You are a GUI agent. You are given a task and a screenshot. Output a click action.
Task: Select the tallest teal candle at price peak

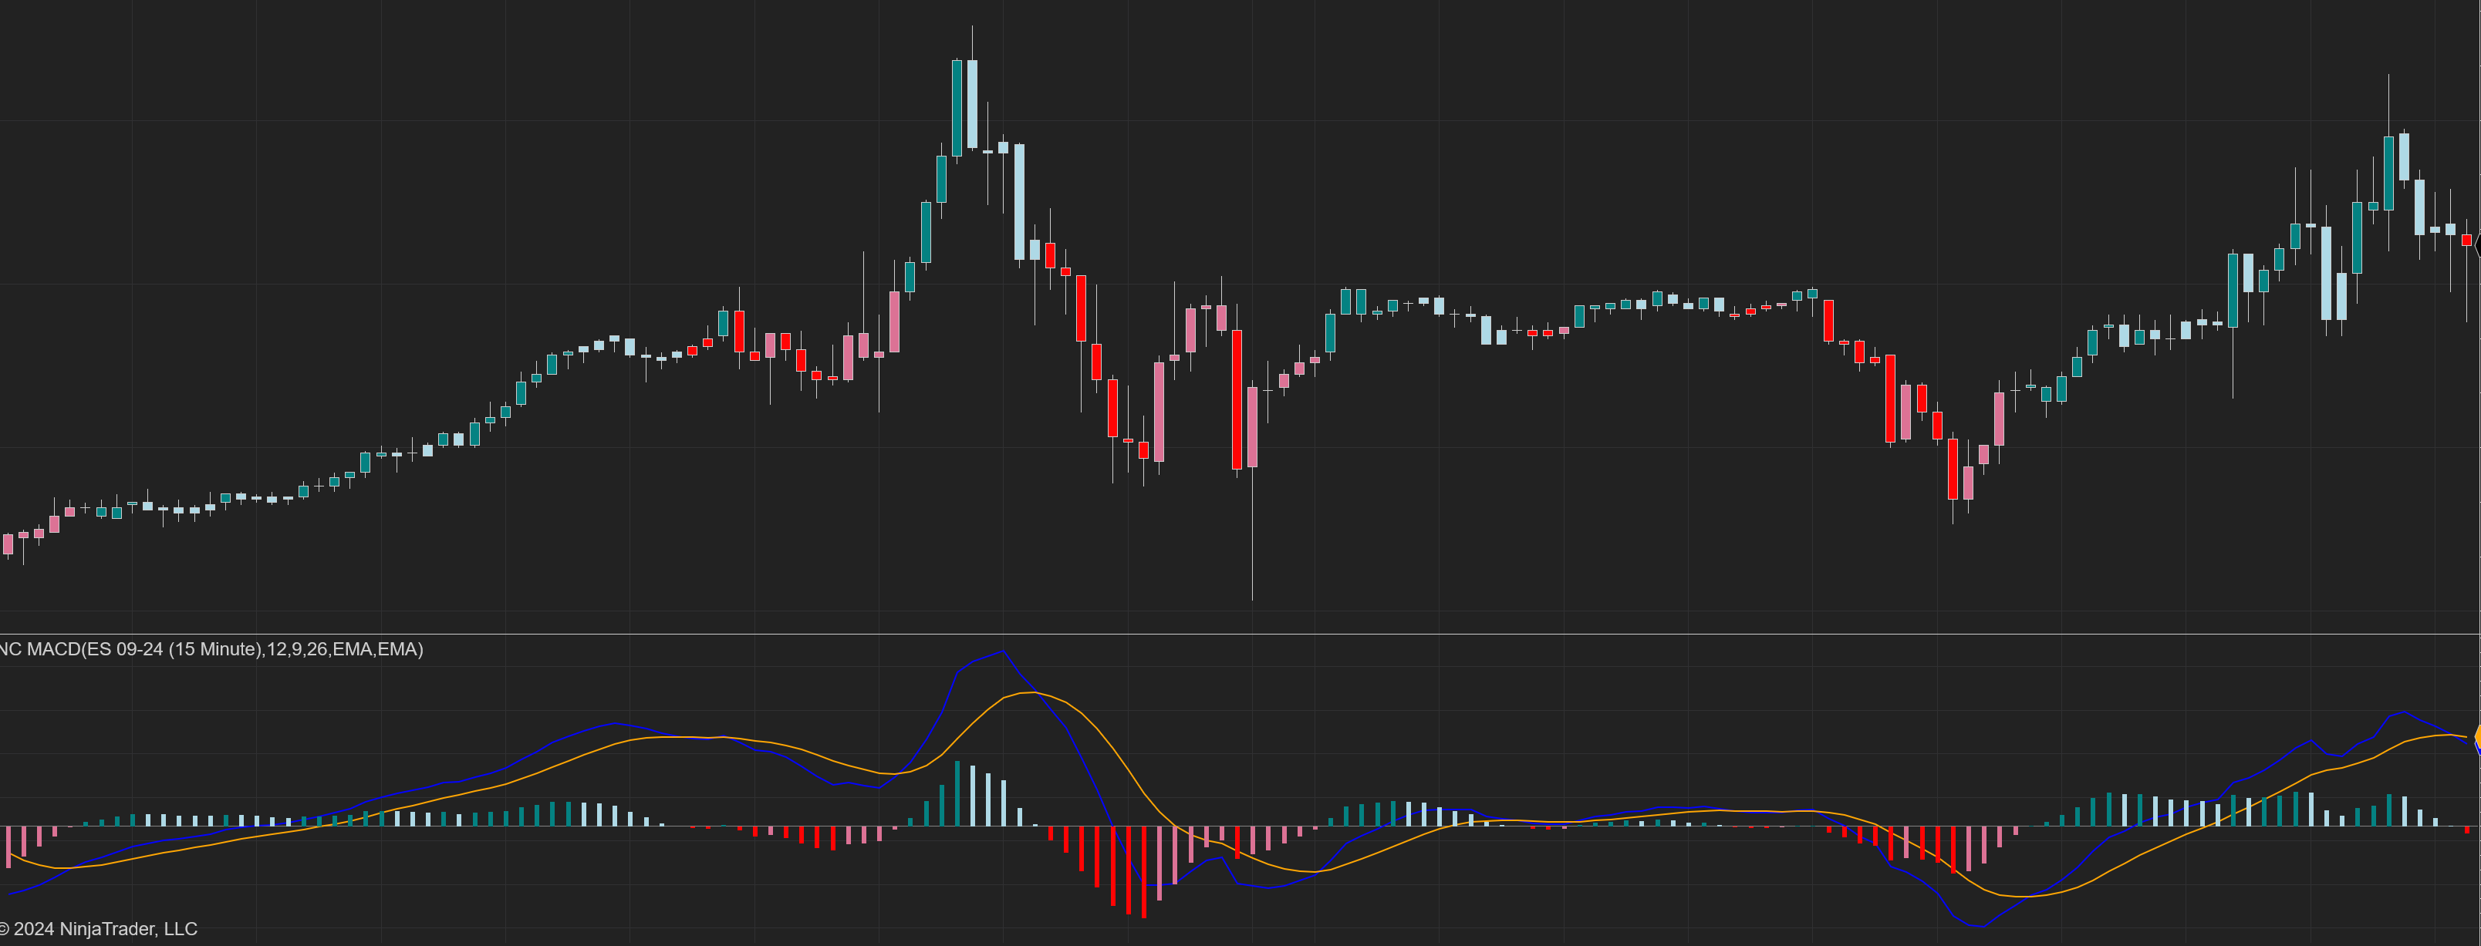coord(957,108)
